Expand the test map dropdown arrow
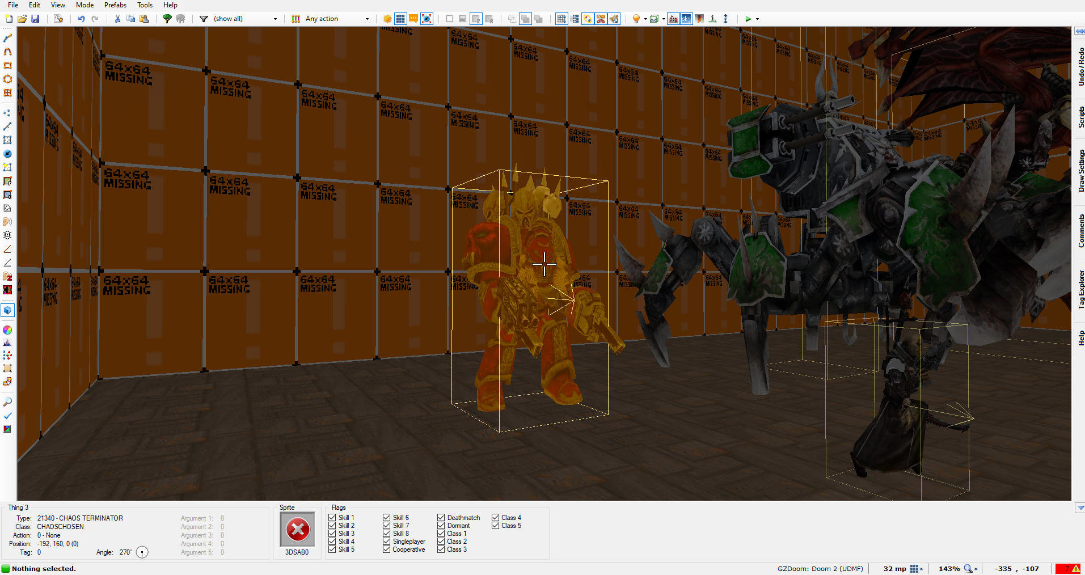Viewport: 1085px width, 575px height. tap(757, 19)
